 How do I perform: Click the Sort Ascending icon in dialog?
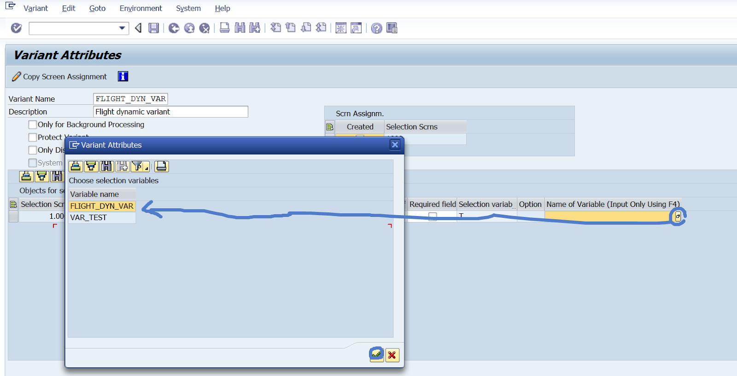pyautogui.click(x=76, y=166)
